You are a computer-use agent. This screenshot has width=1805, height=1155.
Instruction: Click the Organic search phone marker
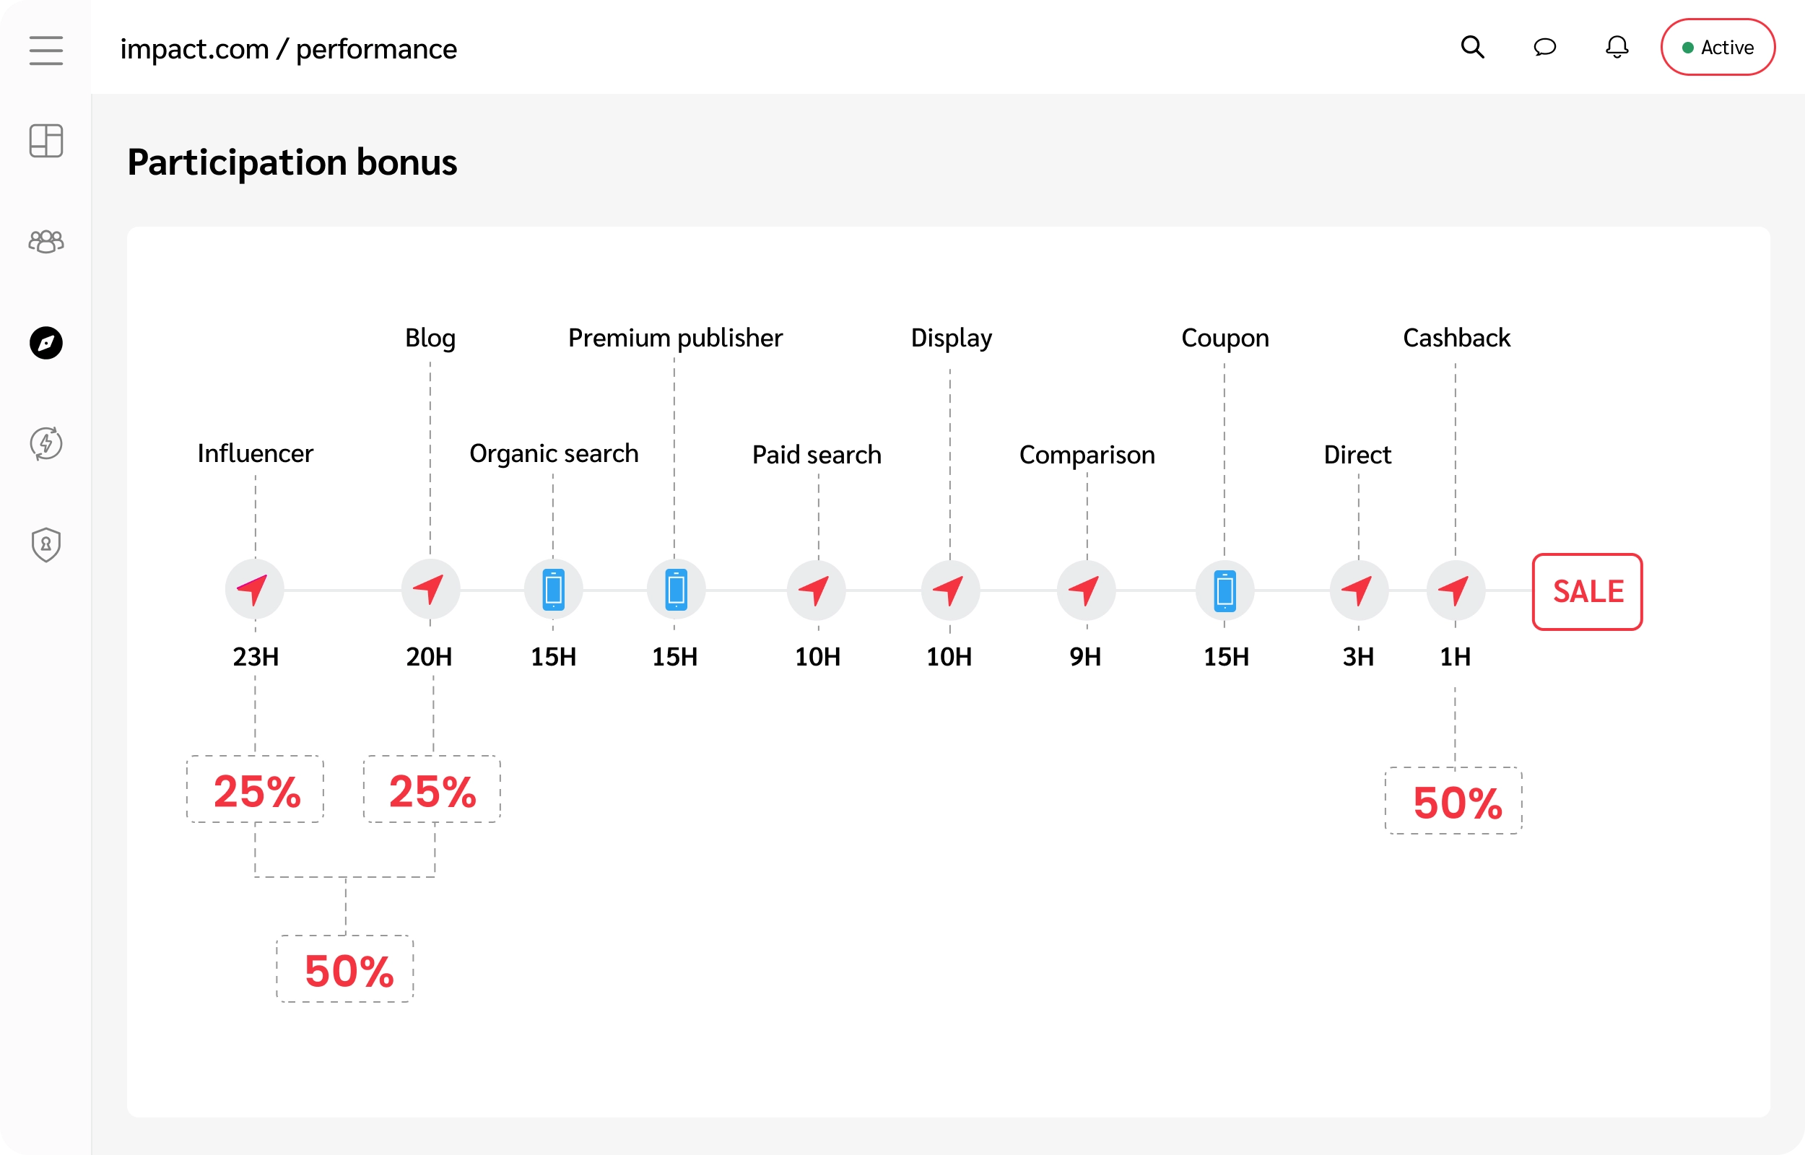pyautogui.click(x=554, y=590)
